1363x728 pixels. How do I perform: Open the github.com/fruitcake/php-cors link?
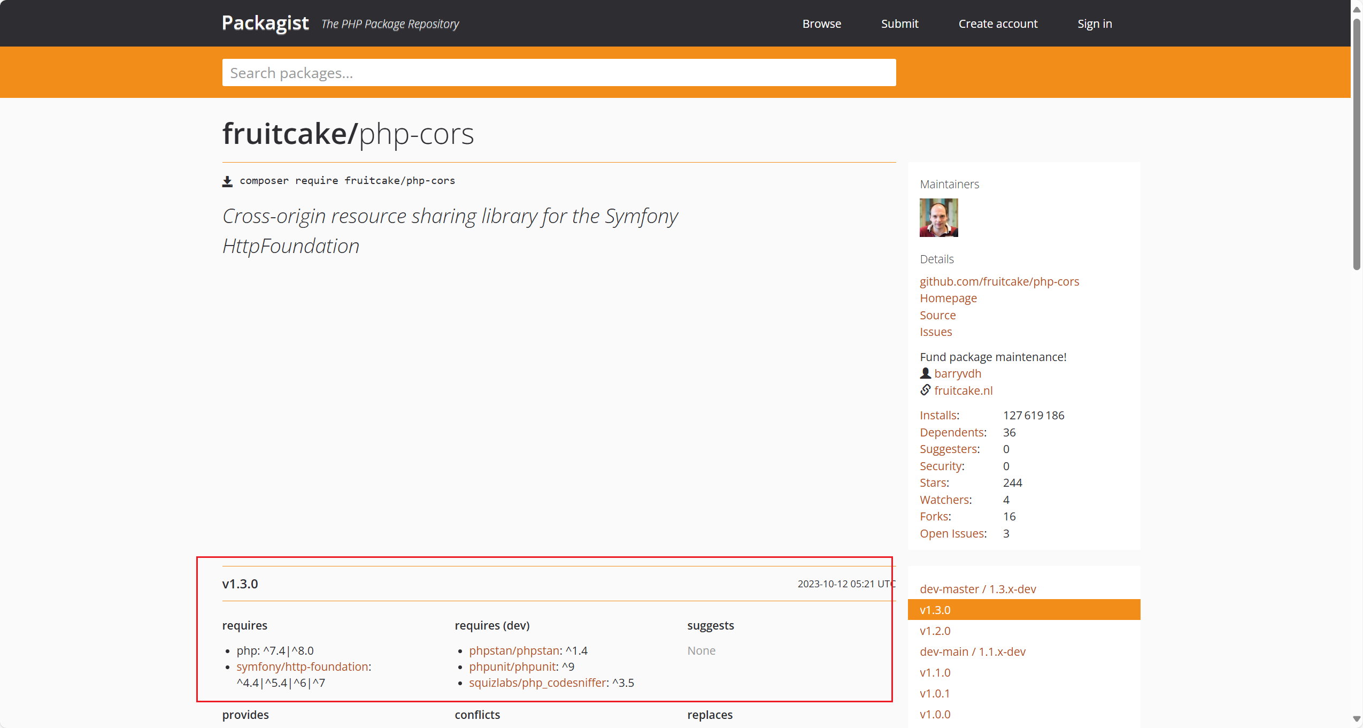coord(999,281)
